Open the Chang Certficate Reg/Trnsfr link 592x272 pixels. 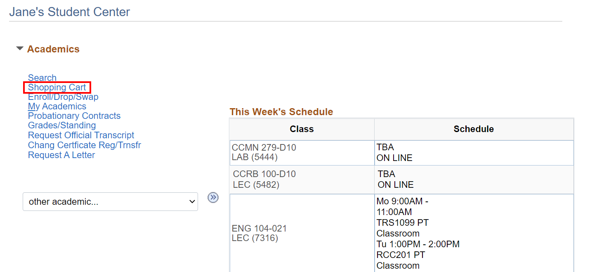85,145
